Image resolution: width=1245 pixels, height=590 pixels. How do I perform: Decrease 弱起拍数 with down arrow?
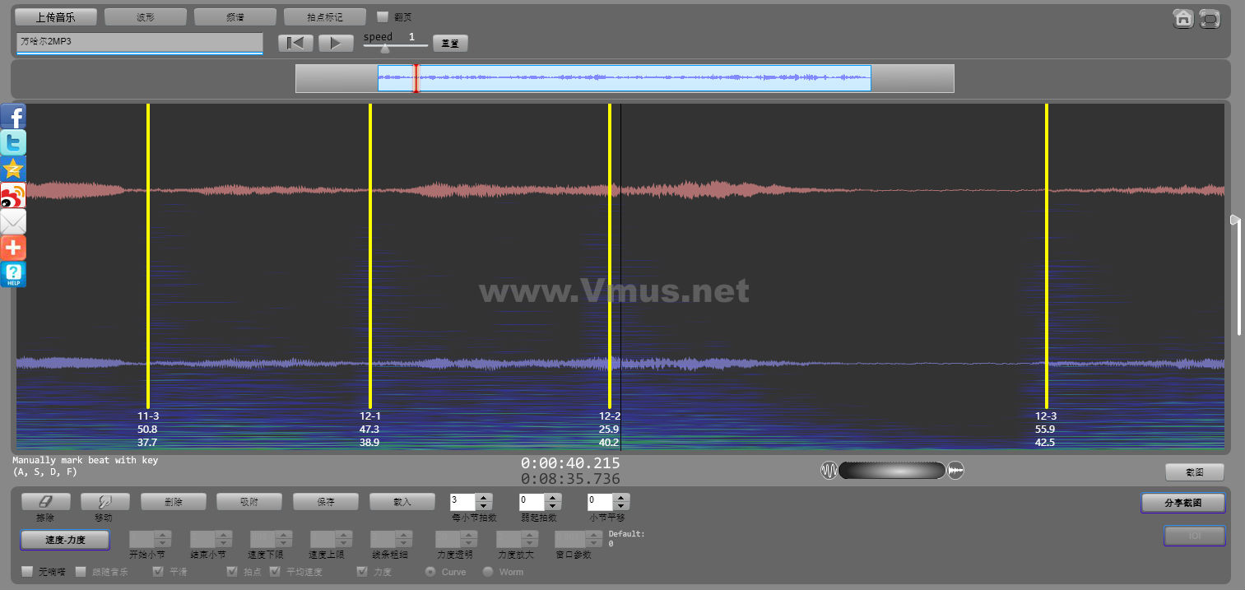point(553,505)
